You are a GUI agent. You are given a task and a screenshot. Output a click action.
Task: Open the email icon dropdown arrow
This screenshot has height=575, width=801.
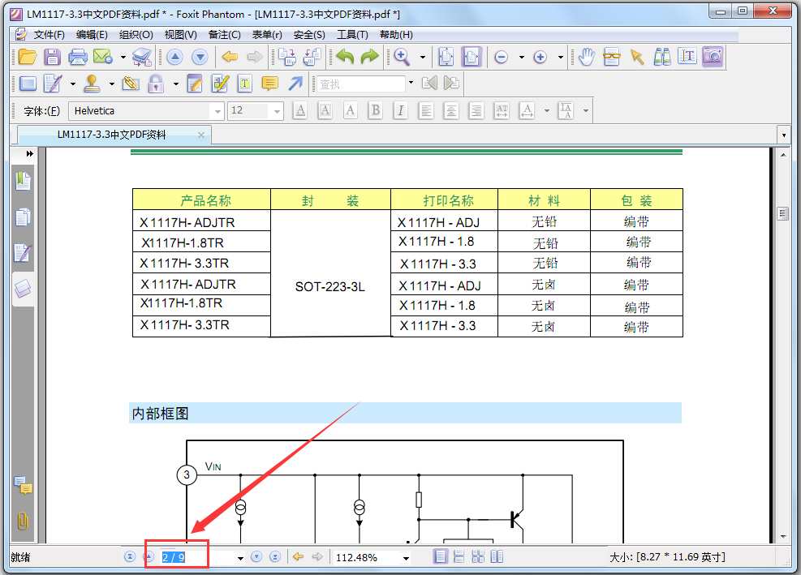pos(123,58)
